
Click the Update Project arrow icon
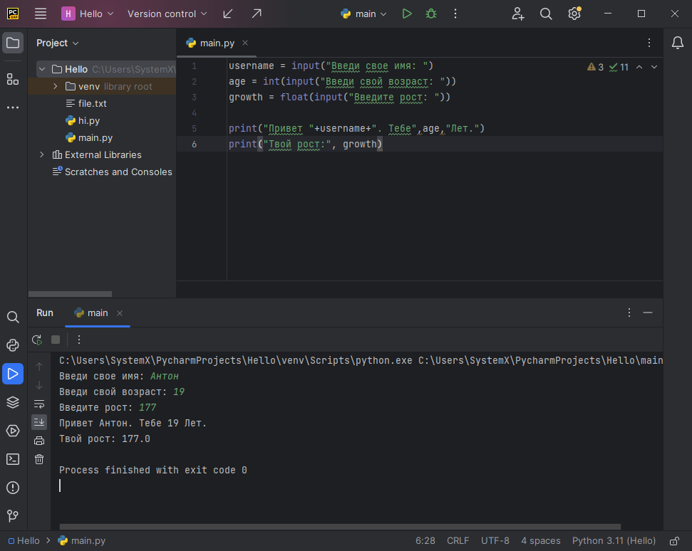[228, 14]
